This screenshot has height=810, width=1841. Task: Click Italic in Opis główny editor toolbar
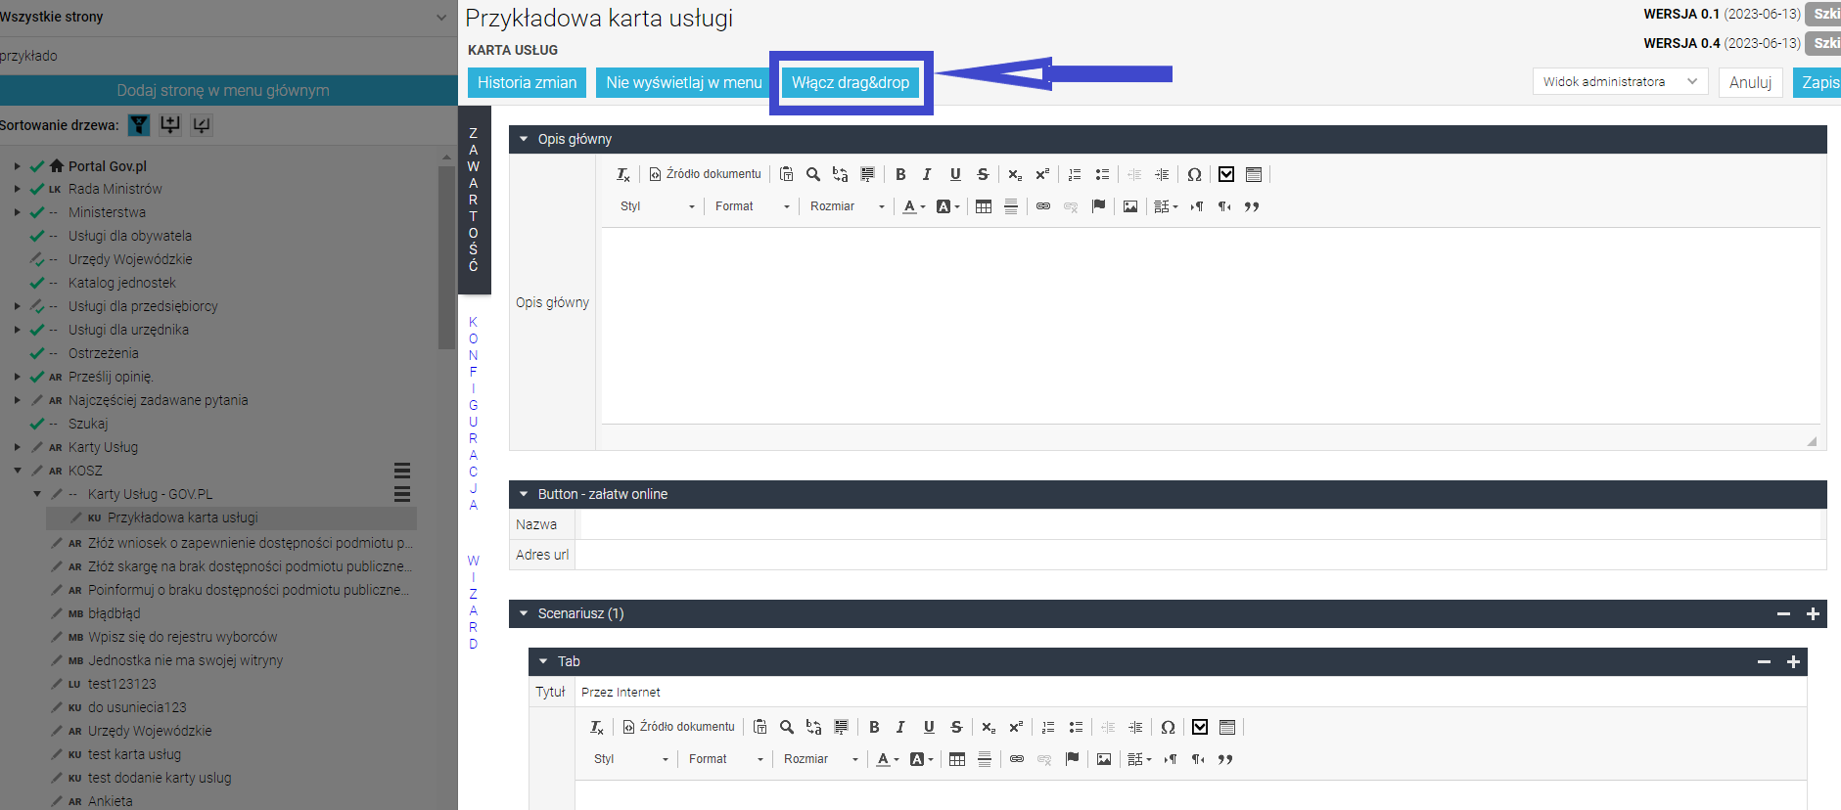[927, 174]
